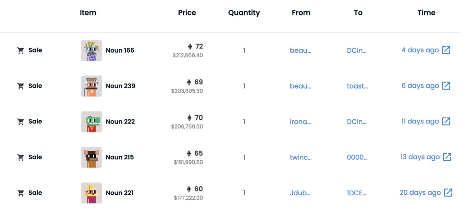Open the Noun 166 thumbnail image
Image resolution: width=466 pixels, height=212 pixels.
(x=91, y=50)
